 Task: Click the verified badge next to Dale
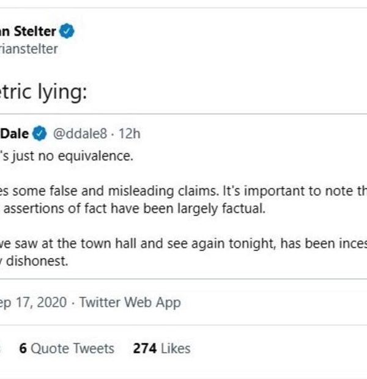(40, 133)
